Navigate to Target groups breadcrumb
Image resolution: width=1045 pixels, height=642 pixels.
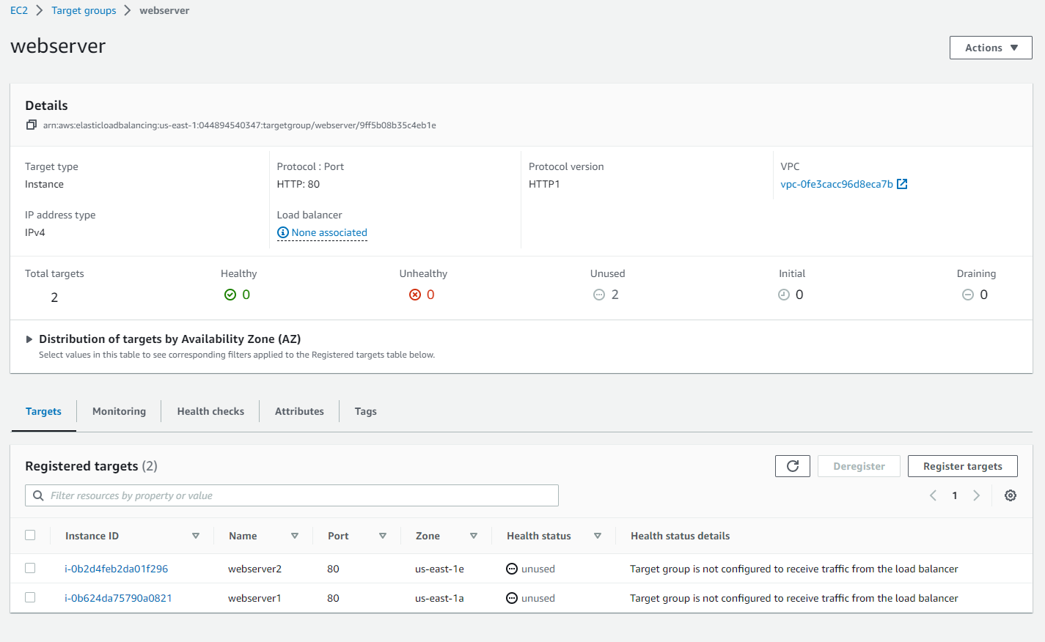[x=84, y=10]
